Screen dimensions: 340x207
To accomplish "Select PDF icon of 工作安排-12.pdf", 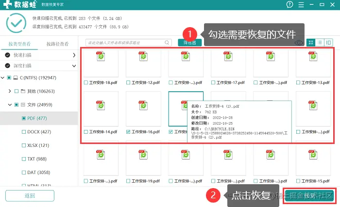I will pyautogui.click(x=143, y=56).
